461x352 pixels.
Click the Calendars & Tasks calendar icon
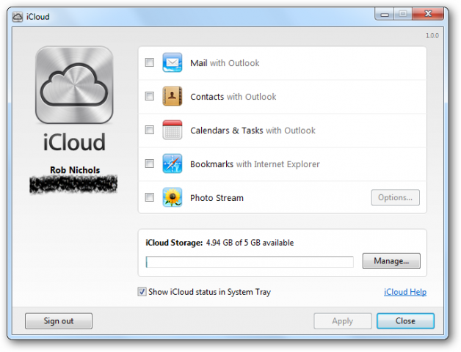click(173, 130)
